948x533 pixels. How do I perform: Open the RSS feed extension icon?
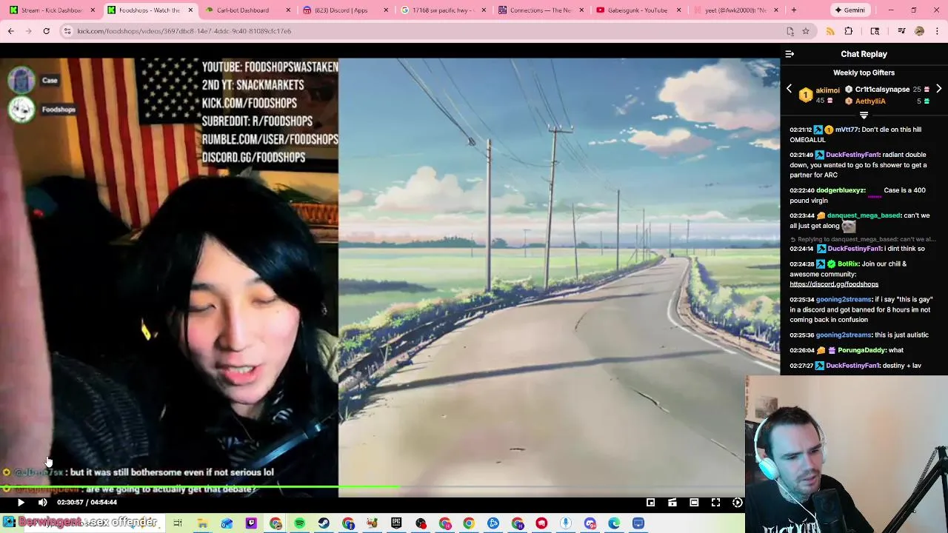pyautogui.click(x=830, y=31)
